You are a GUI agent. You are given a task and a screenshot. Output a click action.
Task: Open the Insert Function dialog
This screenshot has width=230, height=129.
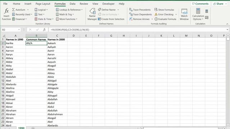[6, 14]
